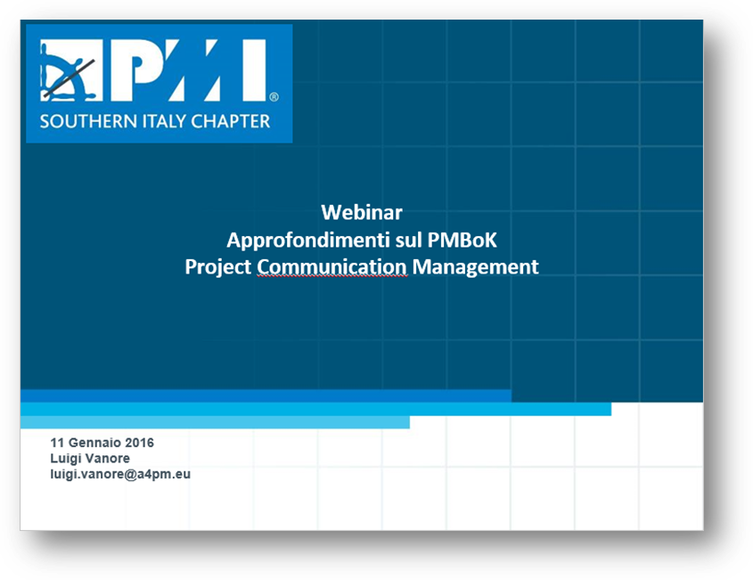Click the date '11 Gennaio 2016'
The width and height of the screenshot is (753, 580).
102,443
